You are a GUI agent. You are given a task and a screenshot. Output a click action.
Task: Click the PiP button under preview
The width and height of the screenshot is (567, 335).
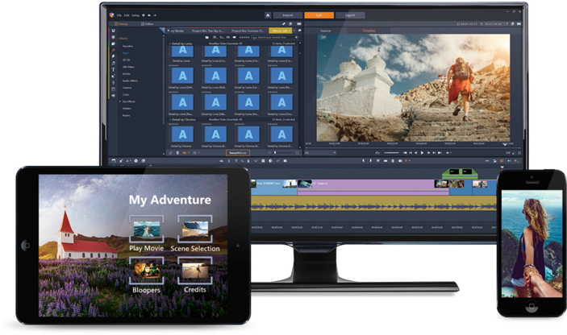[x=507, y=153]
